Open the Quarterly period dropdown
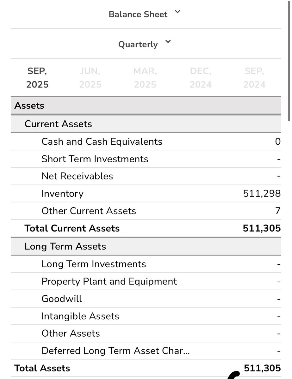 [x=145, y=44]
